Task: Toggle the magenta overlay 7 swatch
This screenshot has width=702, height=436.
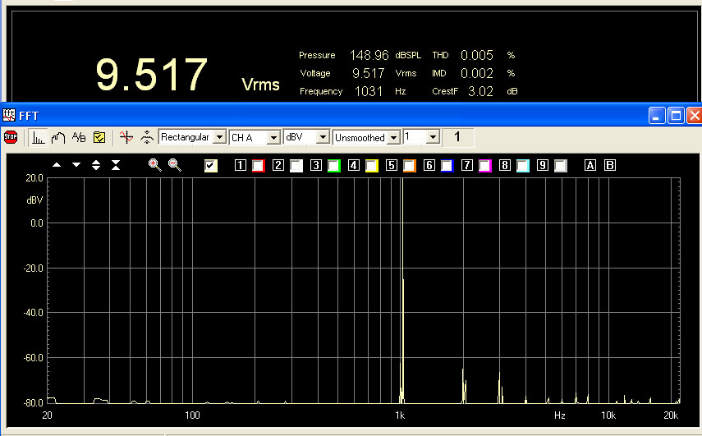Action: point(485,166)
